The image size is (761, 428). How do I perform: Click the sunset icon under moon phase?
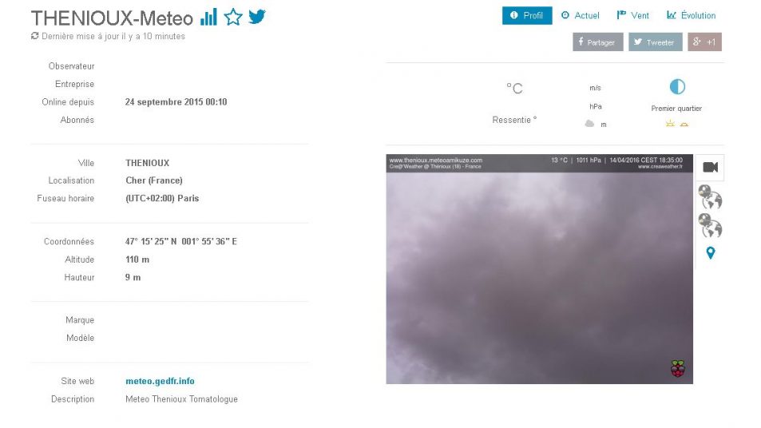pos(684,125)
